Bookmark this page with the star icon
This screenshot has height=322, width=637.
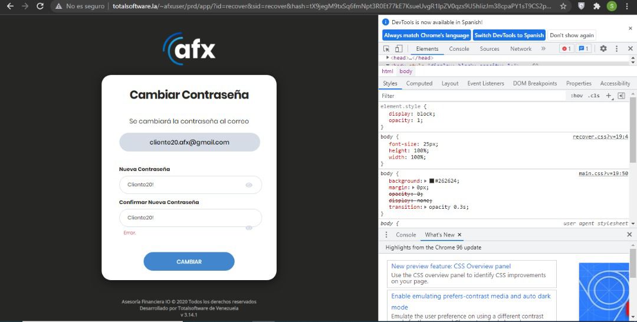pyautogui.click(x=563, y=6)
